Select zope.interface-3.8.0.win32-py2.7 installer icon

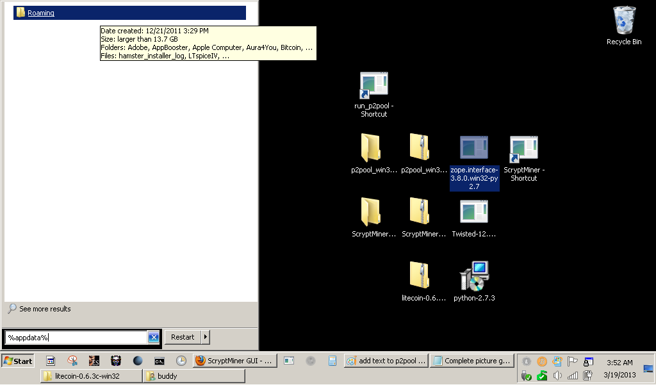click(474, 162)
